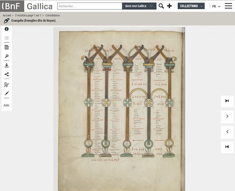Return to '7 résultats page 1 sur 1'
Viewport: 235px width, 191px height.
point(28,15)
